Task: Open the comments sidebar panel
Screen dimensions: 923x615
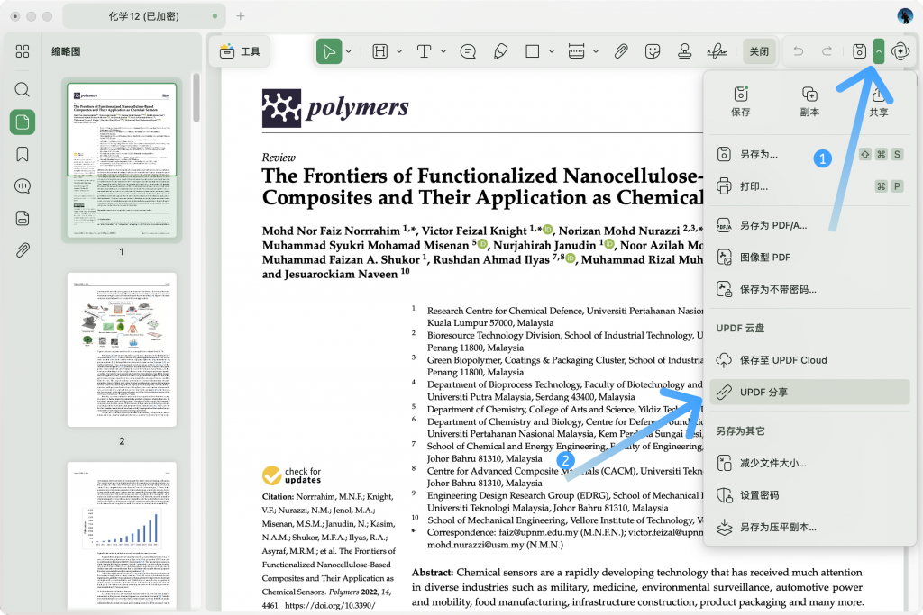Action: click(x=23, y=186)
